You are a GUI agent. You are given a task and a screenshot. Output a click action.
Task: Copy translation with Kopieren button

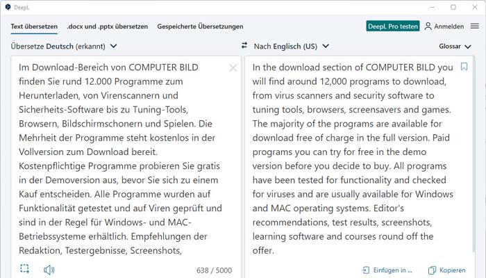click(446, 270)
